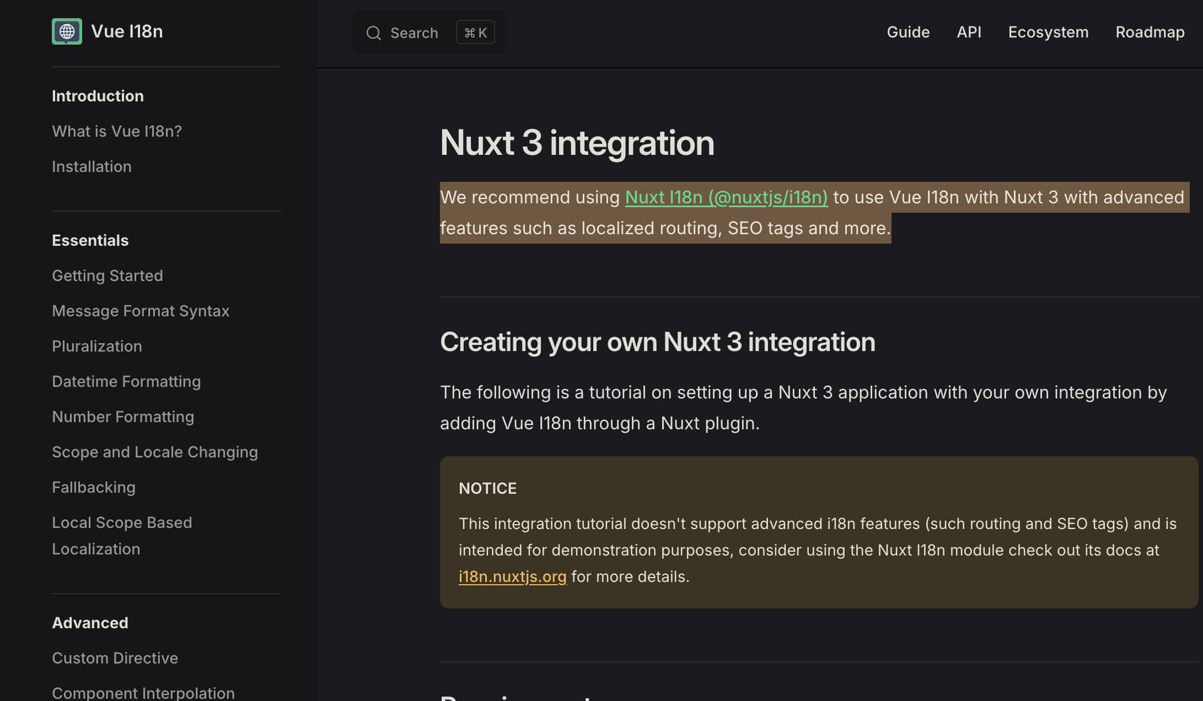Open the i18n.nuxtjs.org link in notice

pyautogui.click(x=512, y=576)
